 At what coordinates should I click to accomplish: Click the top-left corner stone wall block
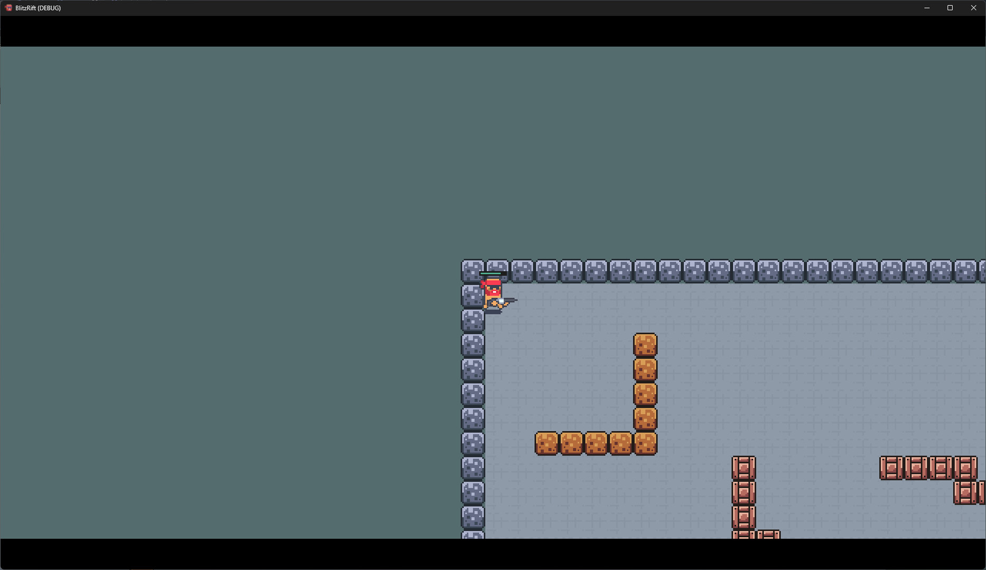point(472,271)
